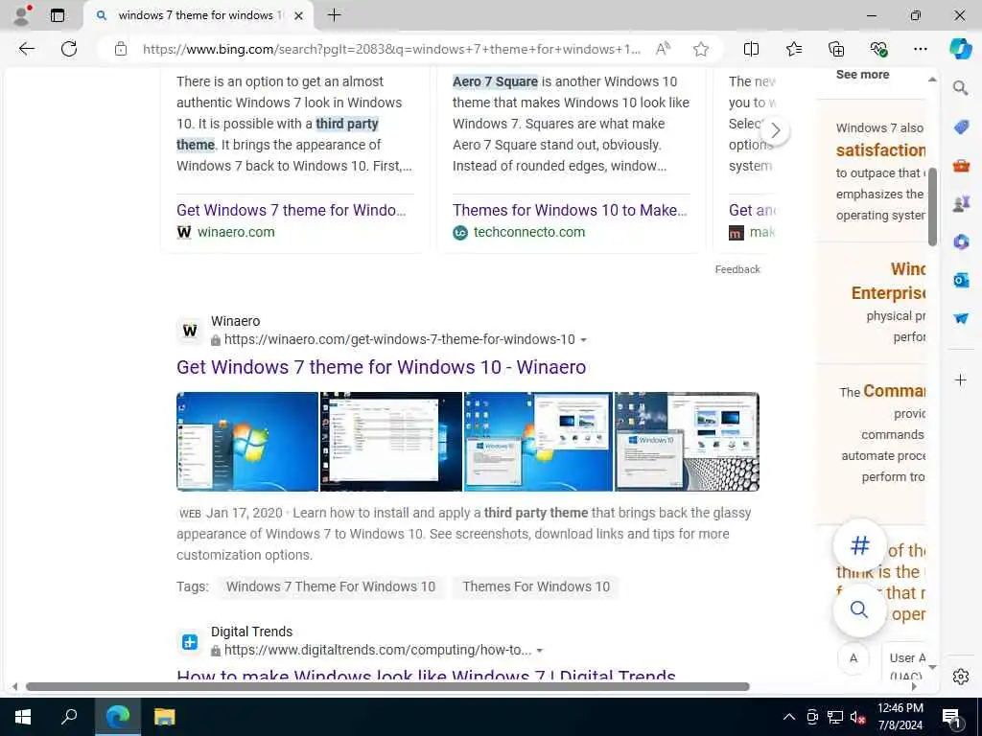This screenshot has width=982, height=736.
Task: Click the floating search magnifier button
Action: [859, 609]
